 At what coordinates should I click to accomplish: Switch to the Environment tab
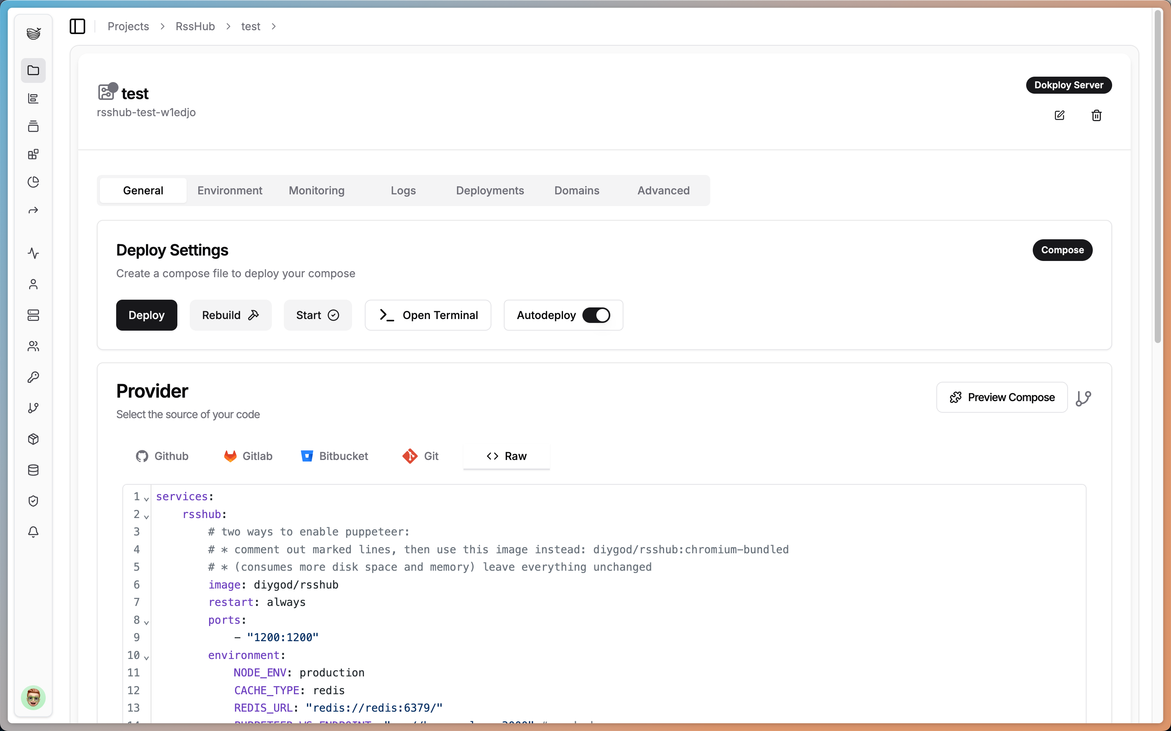point(230,190)
